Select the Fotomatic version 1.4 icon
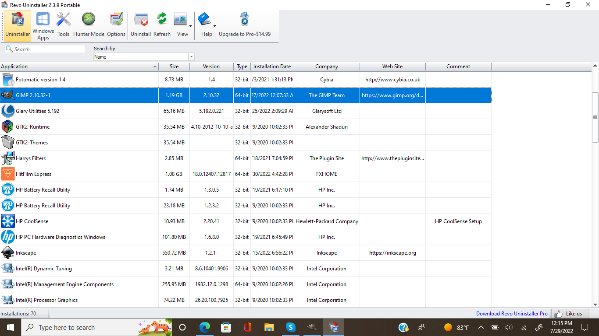Viewport: 599px width, 336px height. 8,80
